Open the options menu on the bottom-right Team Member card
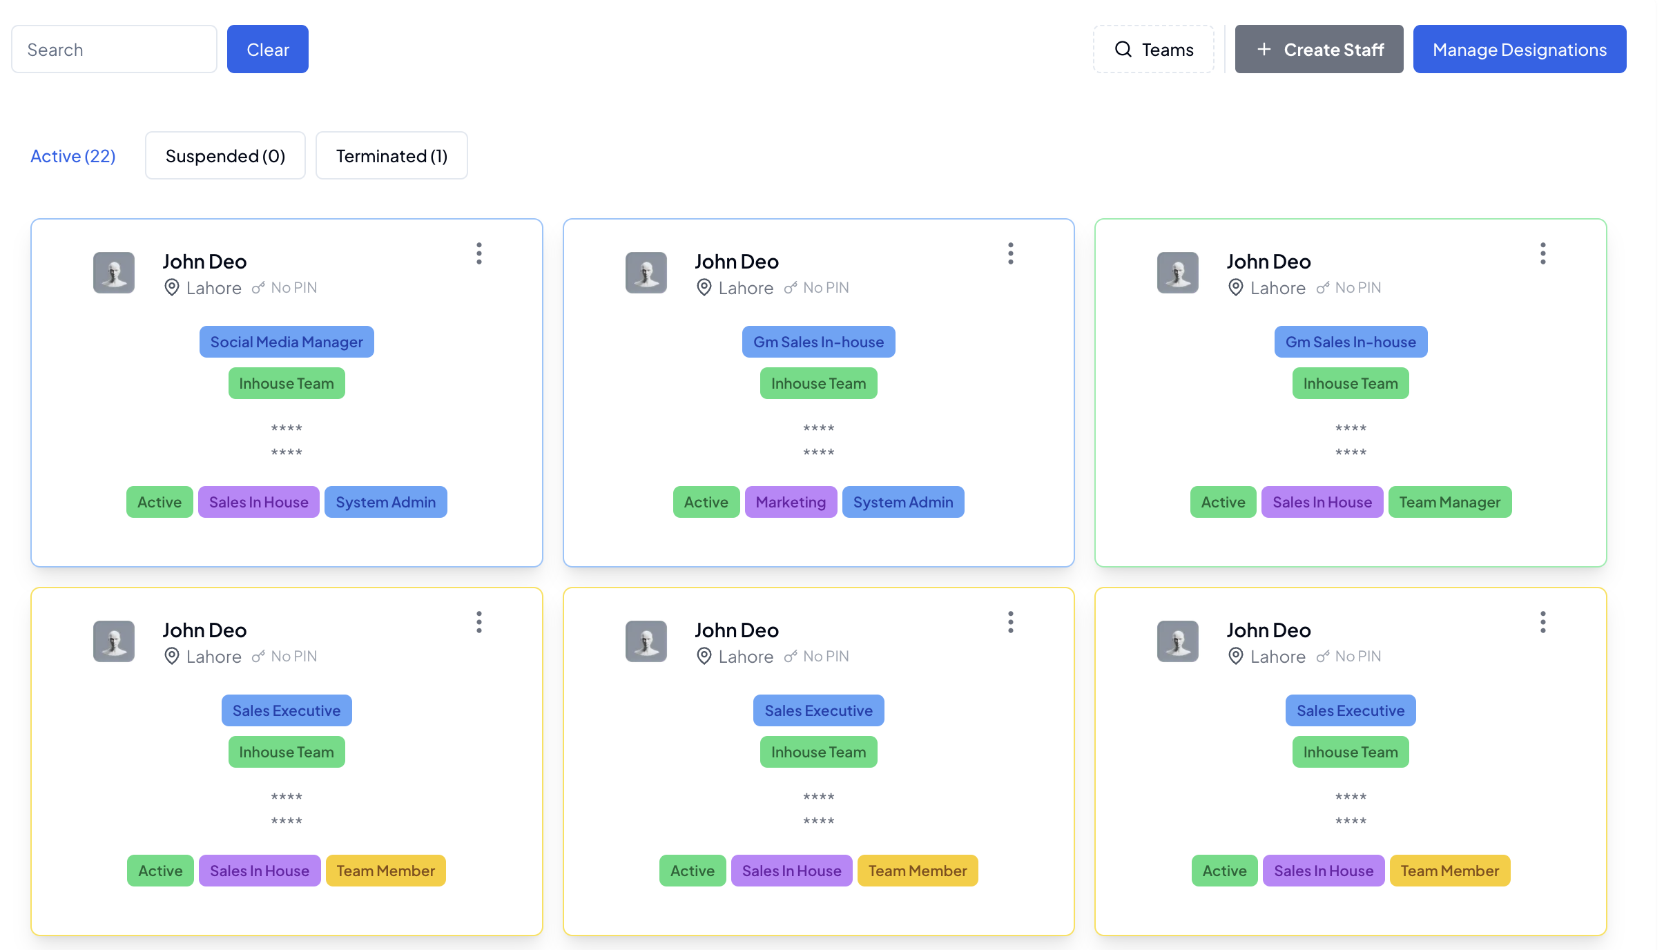1664x950 pixels. [x=1542, y=622]
